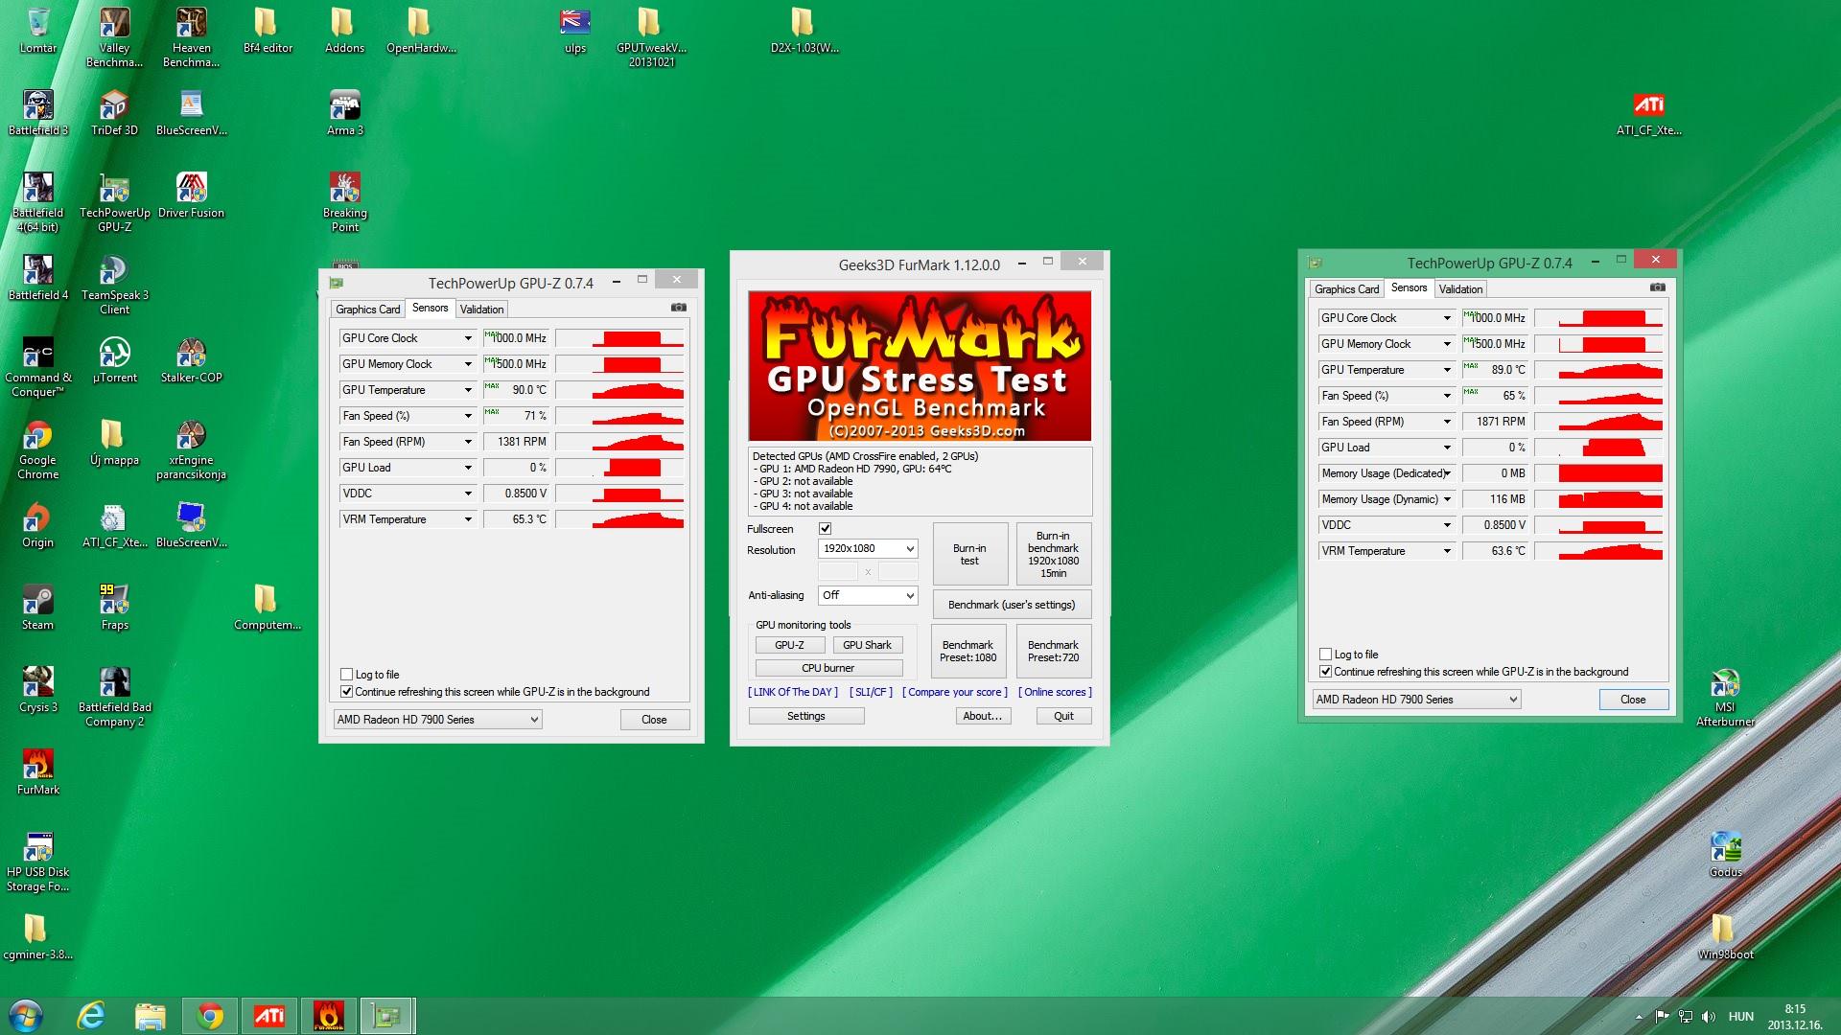This screenshot has height=1035, width=1841.
Task: Follow the Online scores link
Action: (1055, 692)
